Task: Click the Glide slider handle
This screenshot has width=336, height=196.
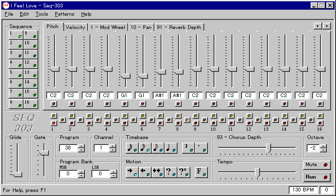Action: pyautogui.click(x=17, y=174)
